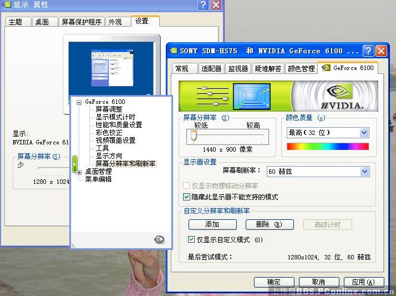Click the screen resolution slider thumb
This screenshot has height=296, width=396.
[194, 136]
